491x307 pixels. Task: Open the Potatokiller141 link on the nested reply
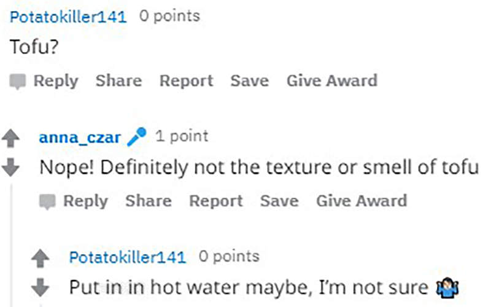tap(127, 257)
